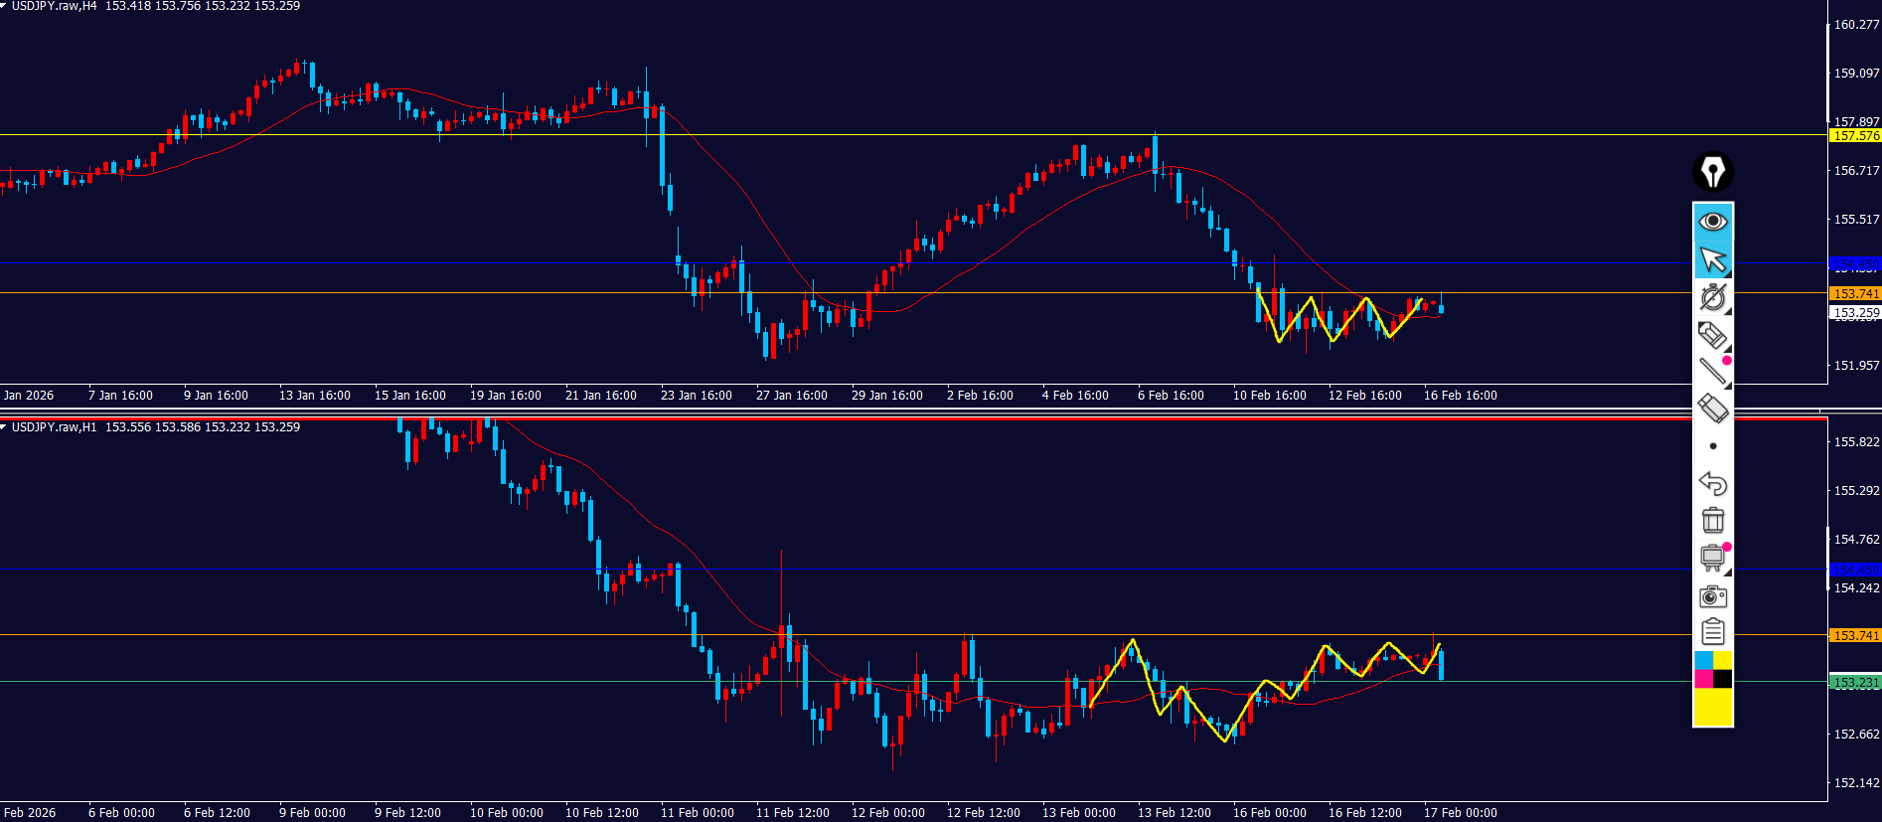Click the yellow 157.576 price label
Viewport: 1882px width, 822px height.
click(x=1855, y=136)
